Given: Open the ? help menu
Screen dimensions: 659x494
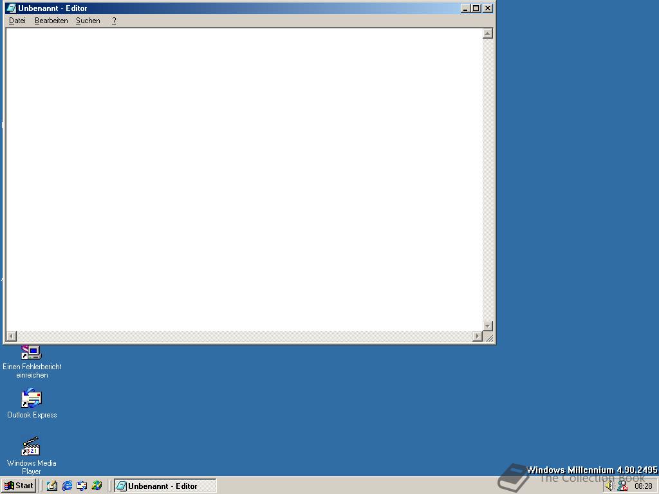Looking at the screenshot, I should [x=114, y=21].
